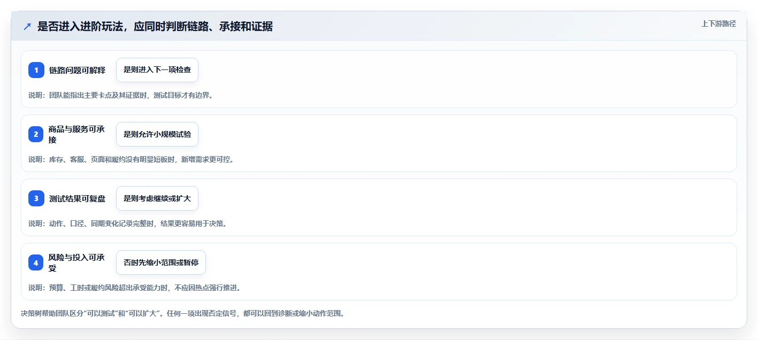The height and width of the screenshot is (340, 758).
Task: Click the label 商品与服务可承接
Action: (x=78, y=134)
